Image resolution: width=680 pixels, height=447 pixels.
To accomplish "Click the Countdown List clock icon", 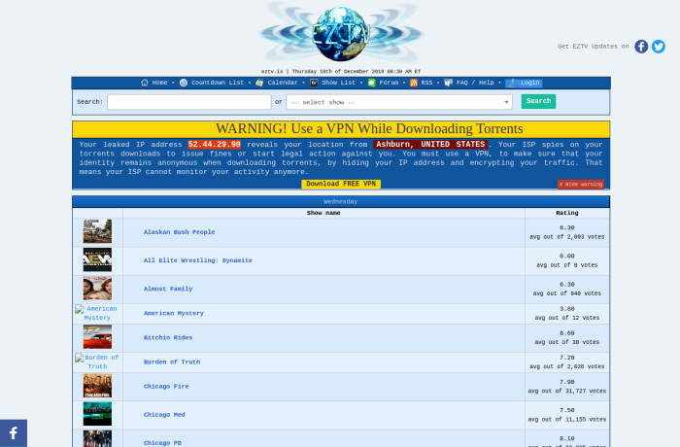I will coord(184,83).
